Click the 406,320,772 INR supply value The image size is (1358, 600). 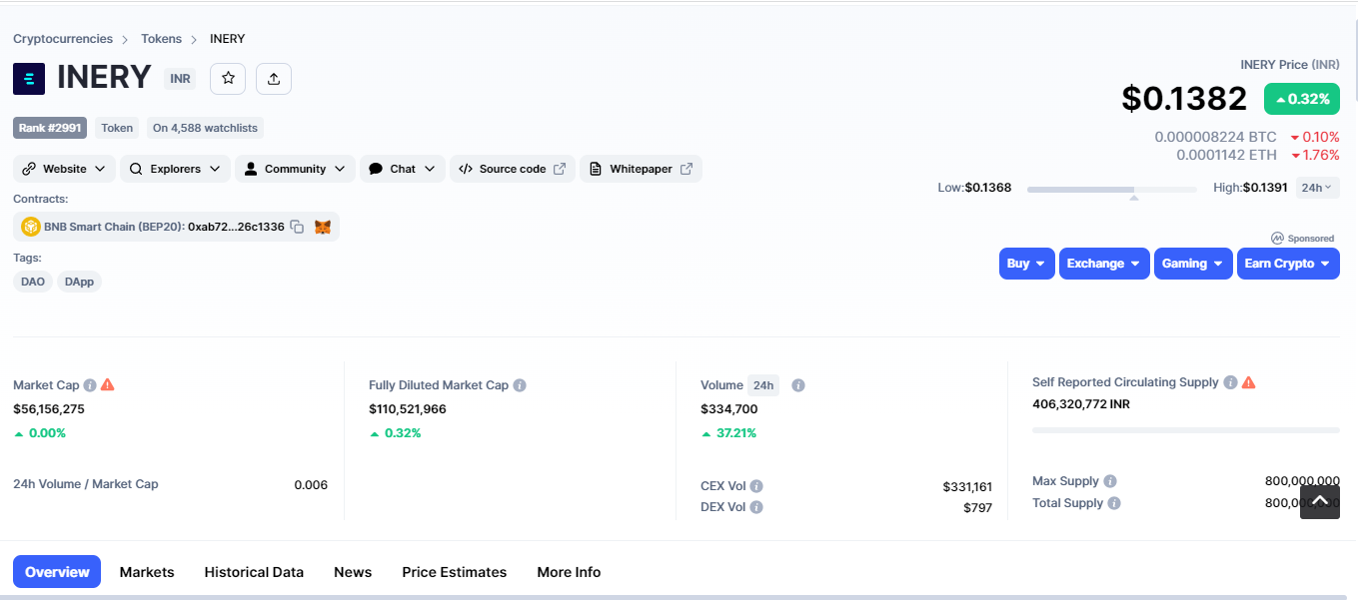(1081, 404)
